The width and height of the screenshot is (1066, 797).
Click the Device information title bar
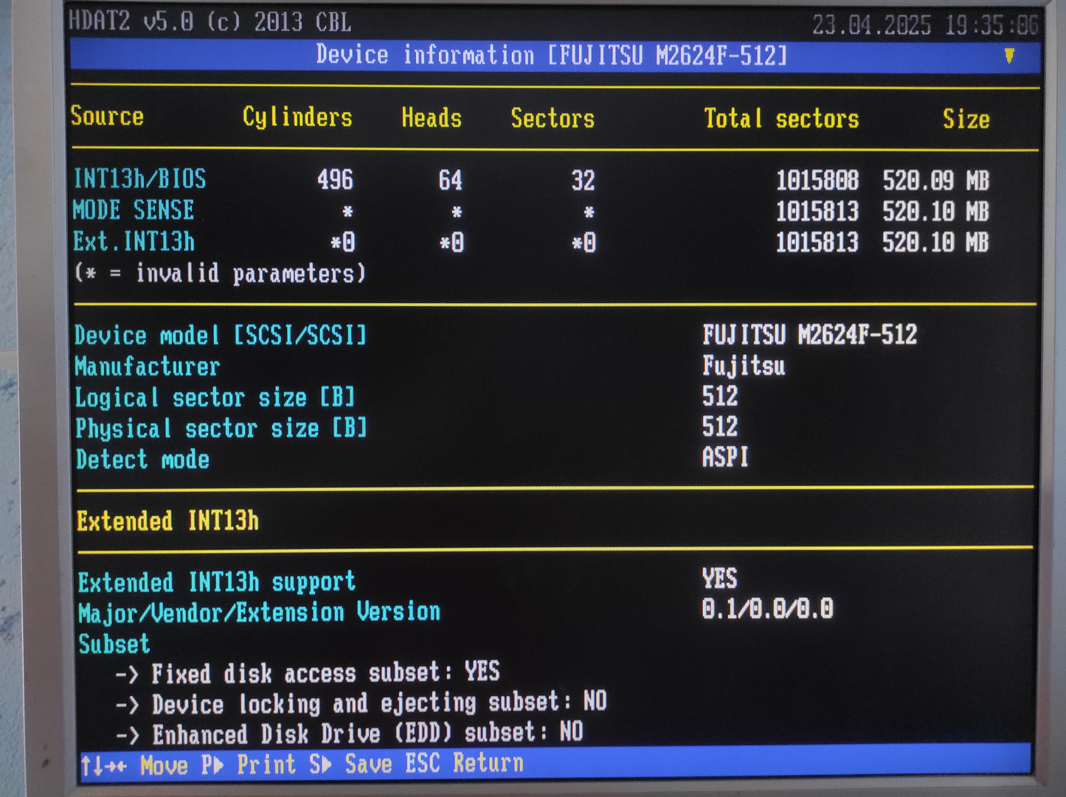(550, 55)
